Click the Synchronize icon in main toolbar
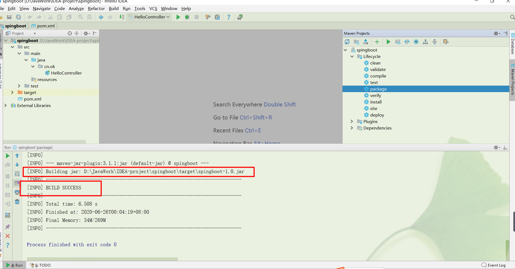This screenshot has width=515, height=269. coord(18,17)
